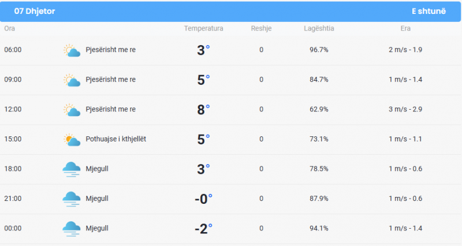Click the Ora column header
Screen dimensions: 462x246
(9, 28)
